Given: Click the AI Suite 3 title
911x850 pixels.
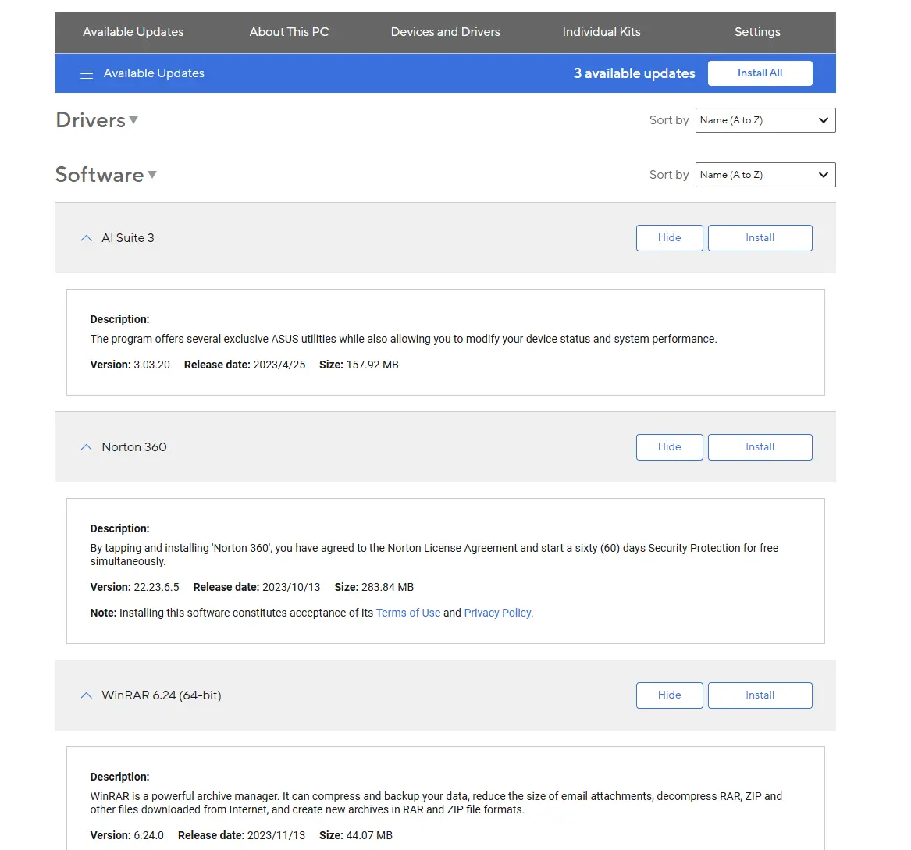Looking at the screenshot, I should pyautogui.click(x=128, y=238).
